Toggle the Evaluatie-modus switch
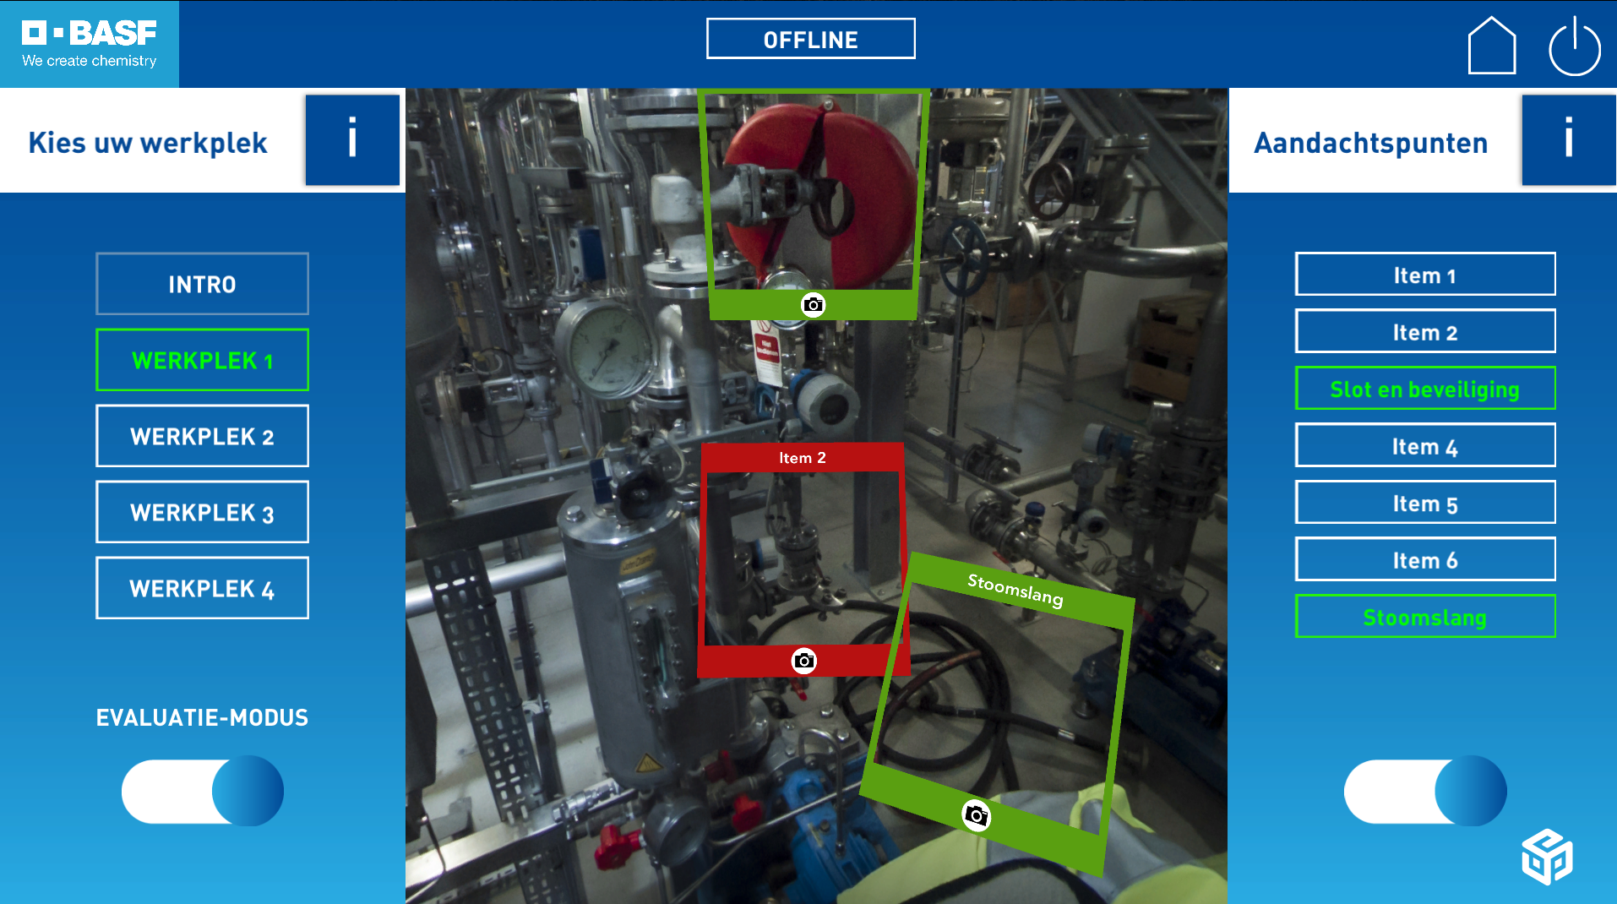This screenshot has height=904, width=1617. (203, 791)
